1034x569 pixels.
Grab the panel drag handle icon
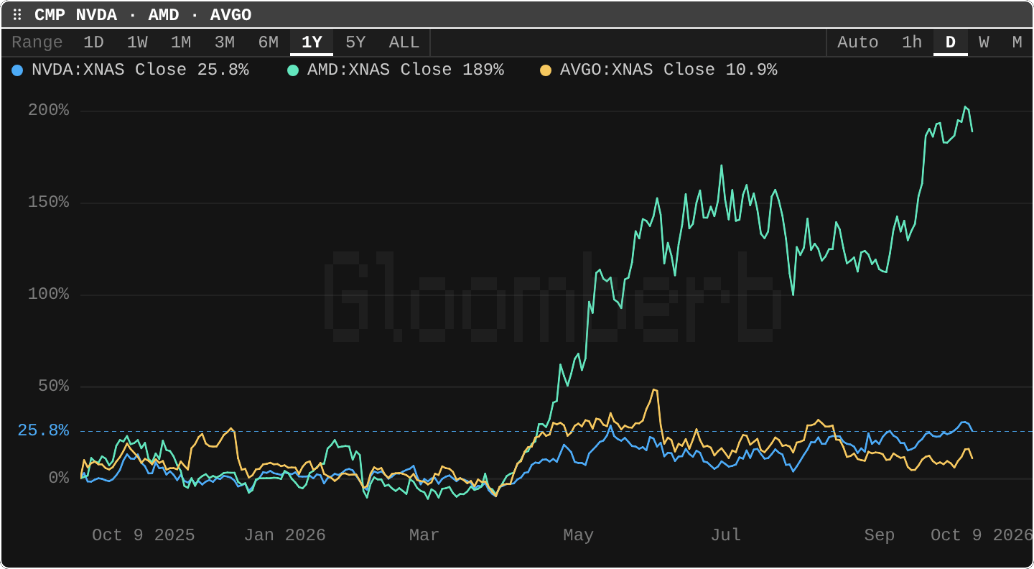click(17, 15)
